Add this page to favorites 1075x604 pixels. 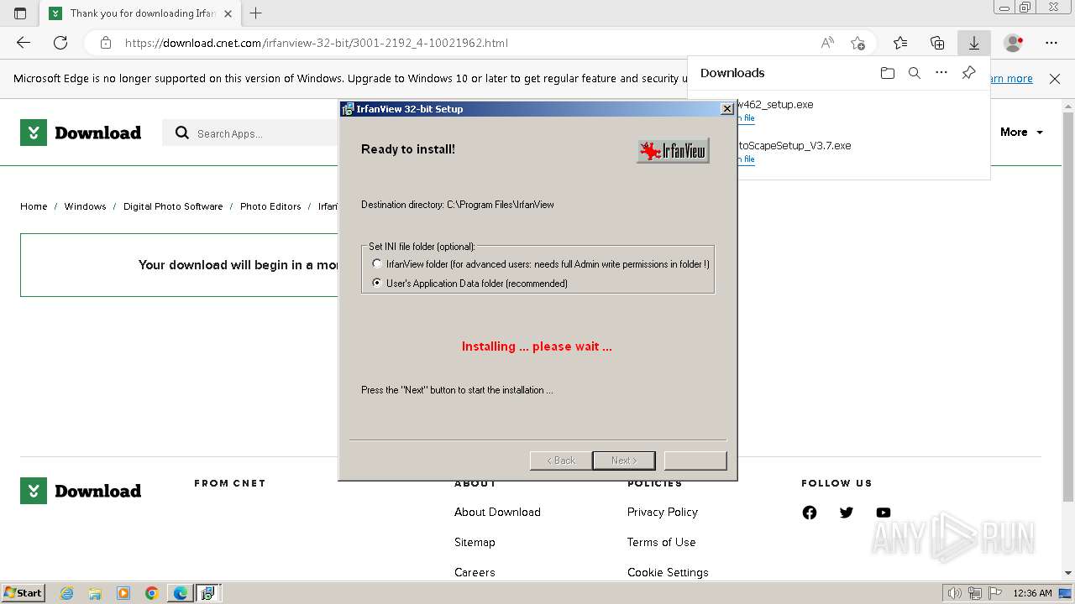click(x=857, y=43)
